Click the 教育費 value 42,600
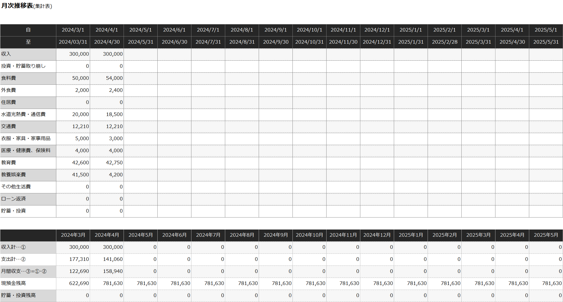The image size is (563, 302). click(73, 163)
